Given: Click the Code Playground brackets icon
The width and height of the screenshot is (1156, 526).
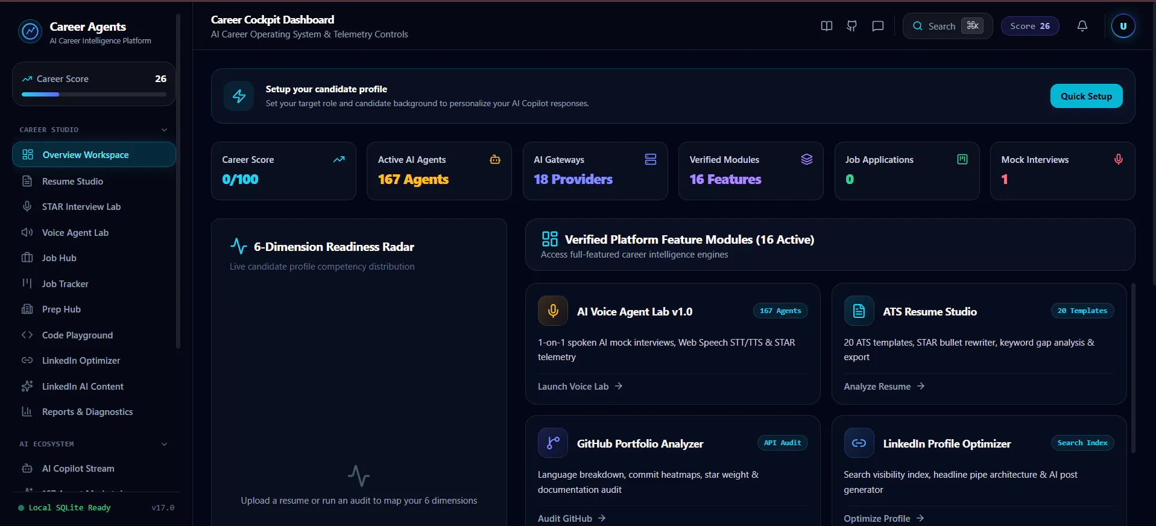Looking at the screenshot, I should click(x=27, y=335).
